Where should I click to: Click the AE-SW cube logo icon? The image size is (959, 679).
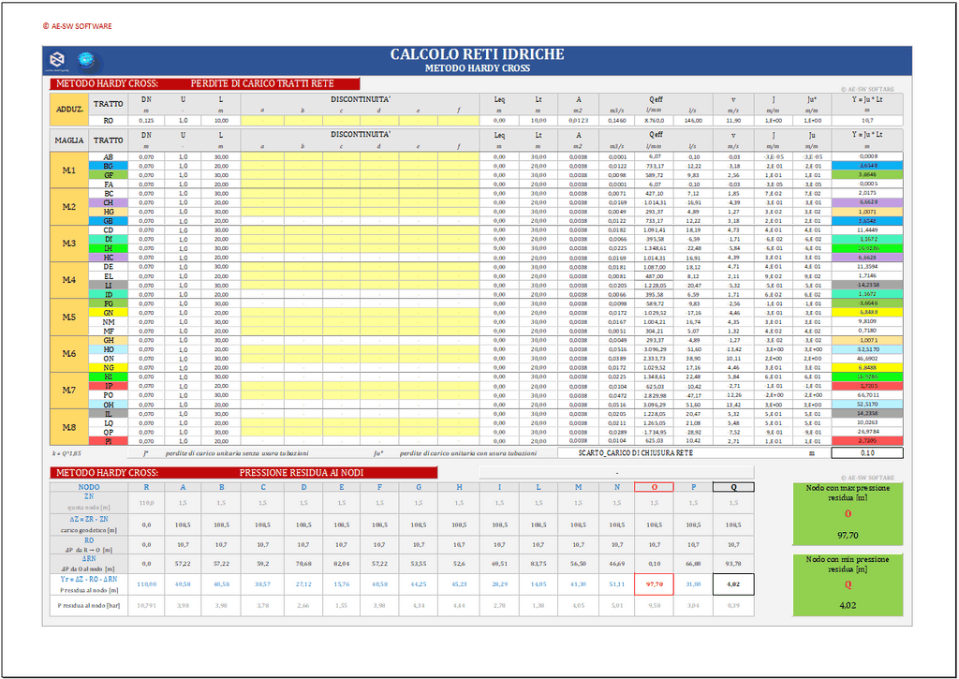tap(58, 60)
